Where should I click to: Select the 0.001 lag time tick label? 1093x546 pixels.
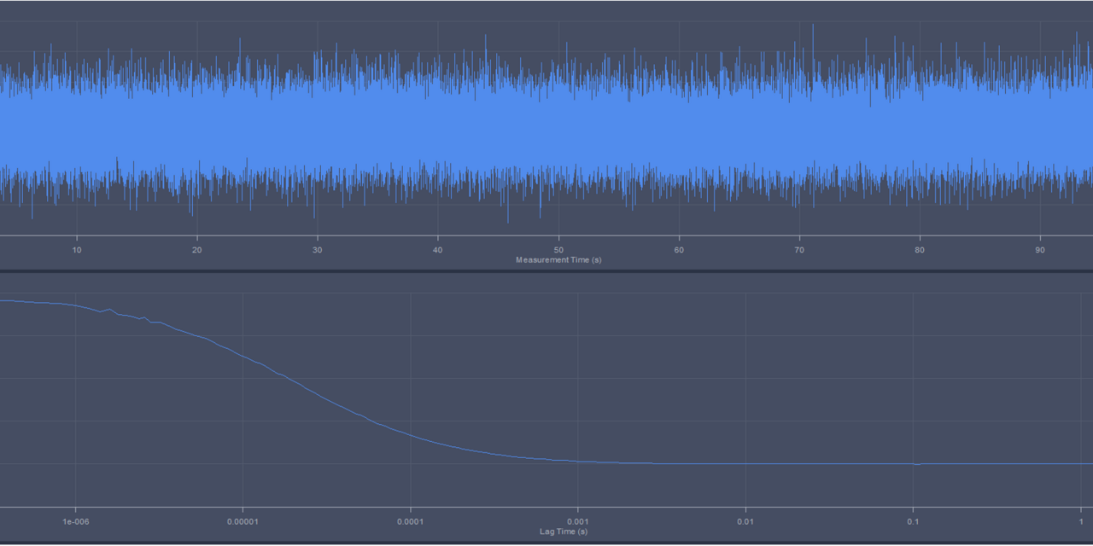578,521
